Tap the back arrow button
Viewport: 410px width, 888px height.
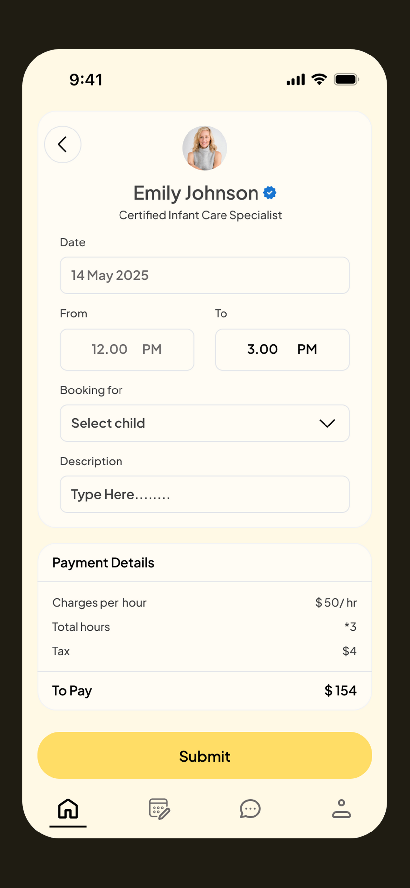coord(62,144)
